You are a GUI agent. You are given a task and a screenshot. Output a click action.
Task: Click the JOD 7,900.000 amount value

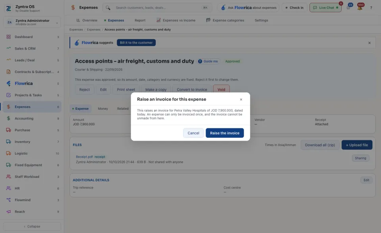[84, 124]
